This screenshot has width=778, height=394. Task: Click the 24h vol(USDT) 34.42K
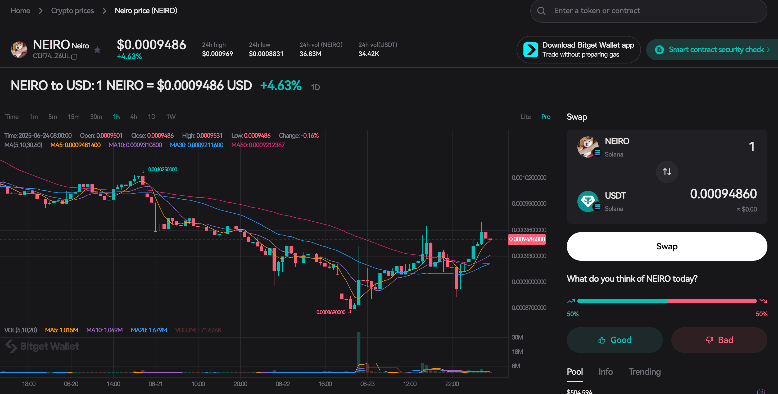(369, 54)
